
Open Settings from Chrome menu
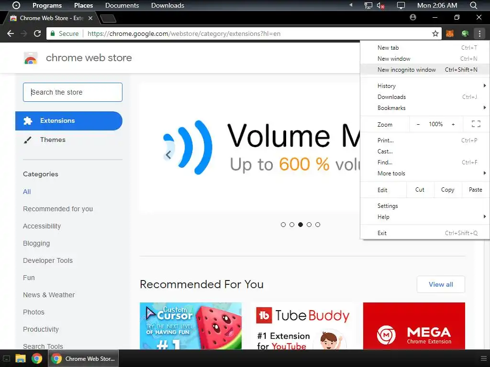click(x=425, y=206)
